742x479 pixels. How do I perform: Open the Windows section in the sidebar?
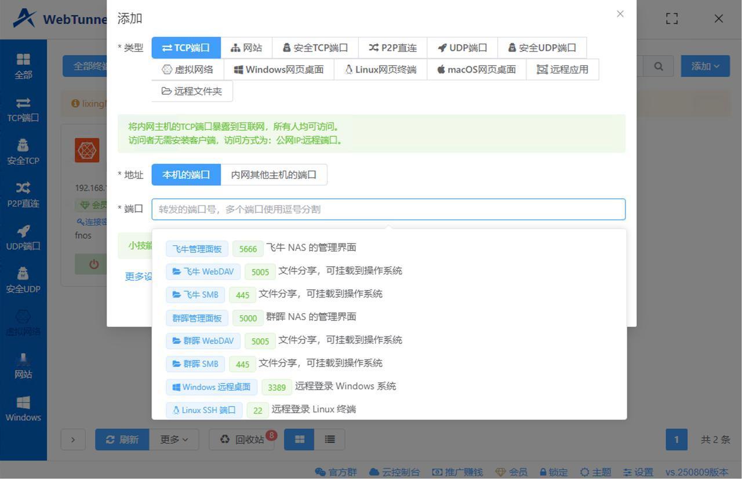[x=23, y=409]
